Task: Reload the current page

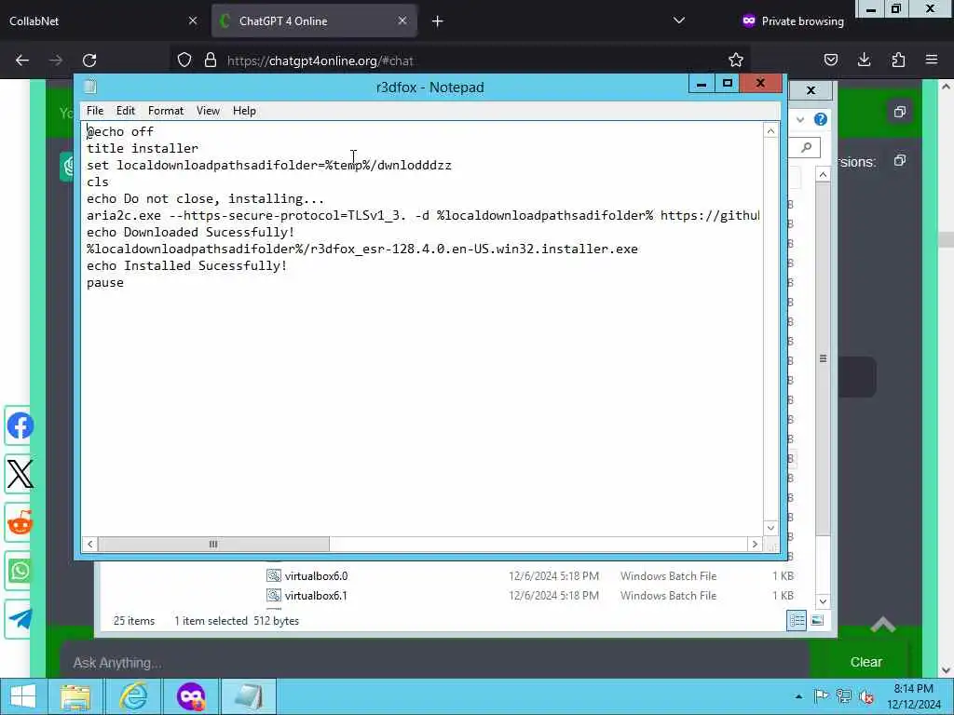Action: [89, 61]
